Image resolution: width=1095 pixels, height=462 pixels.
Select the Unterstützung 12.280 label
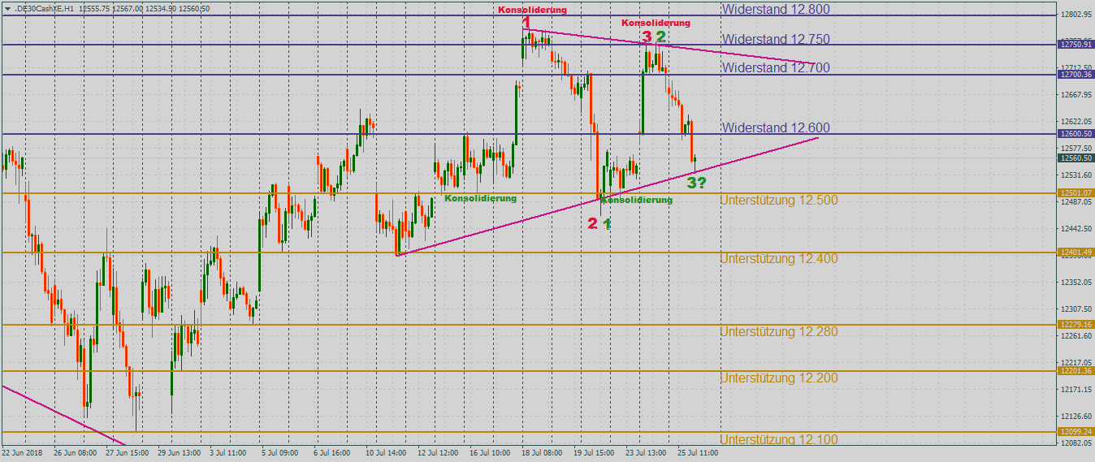(778, 331)
